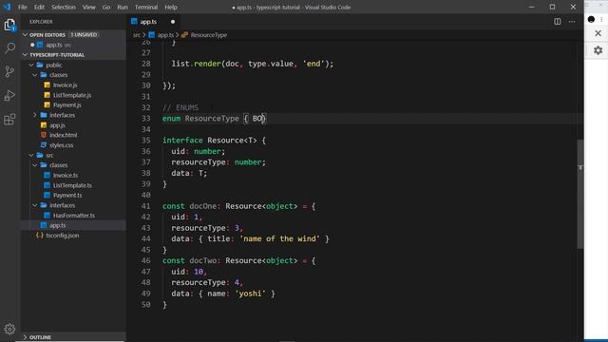This screenshot has height=342, width=608.
Task: Open the Run and Debug view
Action: point(9,95)
